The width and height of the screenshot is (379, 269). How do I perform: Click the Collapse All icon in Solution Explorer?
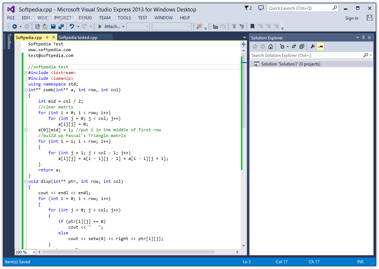point(302,47)
